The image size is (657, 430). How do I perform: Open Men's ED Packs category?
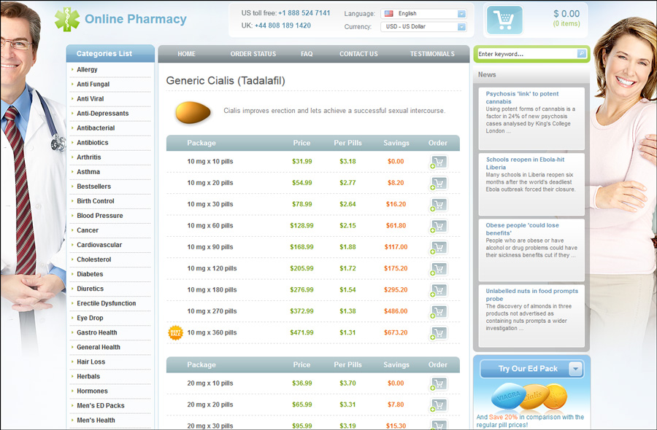coord(101,406)
